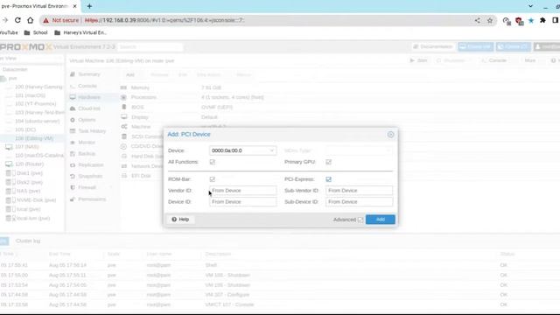
Task: Open the Summary section of VM
Action: (x=89, y=74)
